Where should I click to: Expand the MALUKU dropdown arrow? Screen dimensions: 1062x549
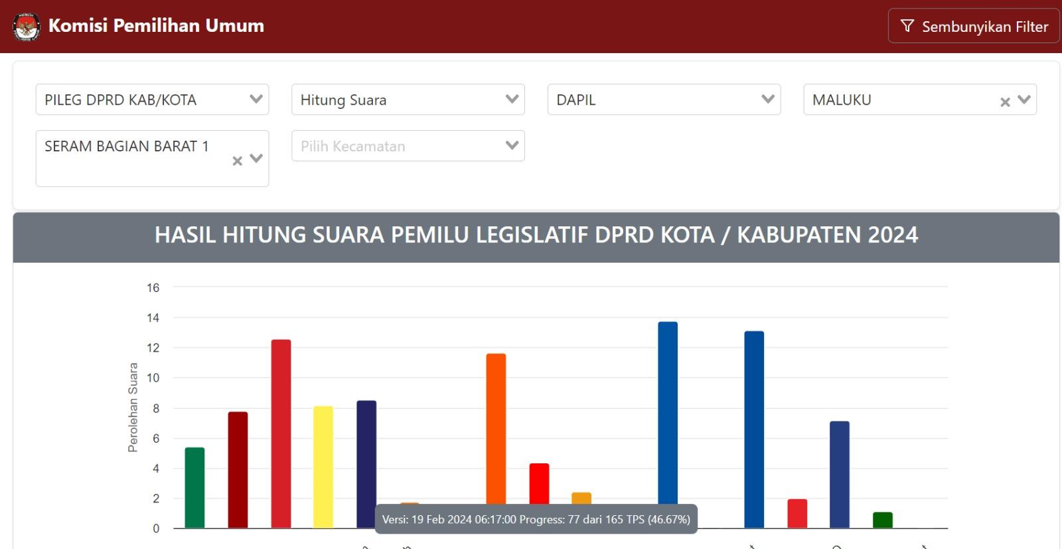[x=1024, y=100]
